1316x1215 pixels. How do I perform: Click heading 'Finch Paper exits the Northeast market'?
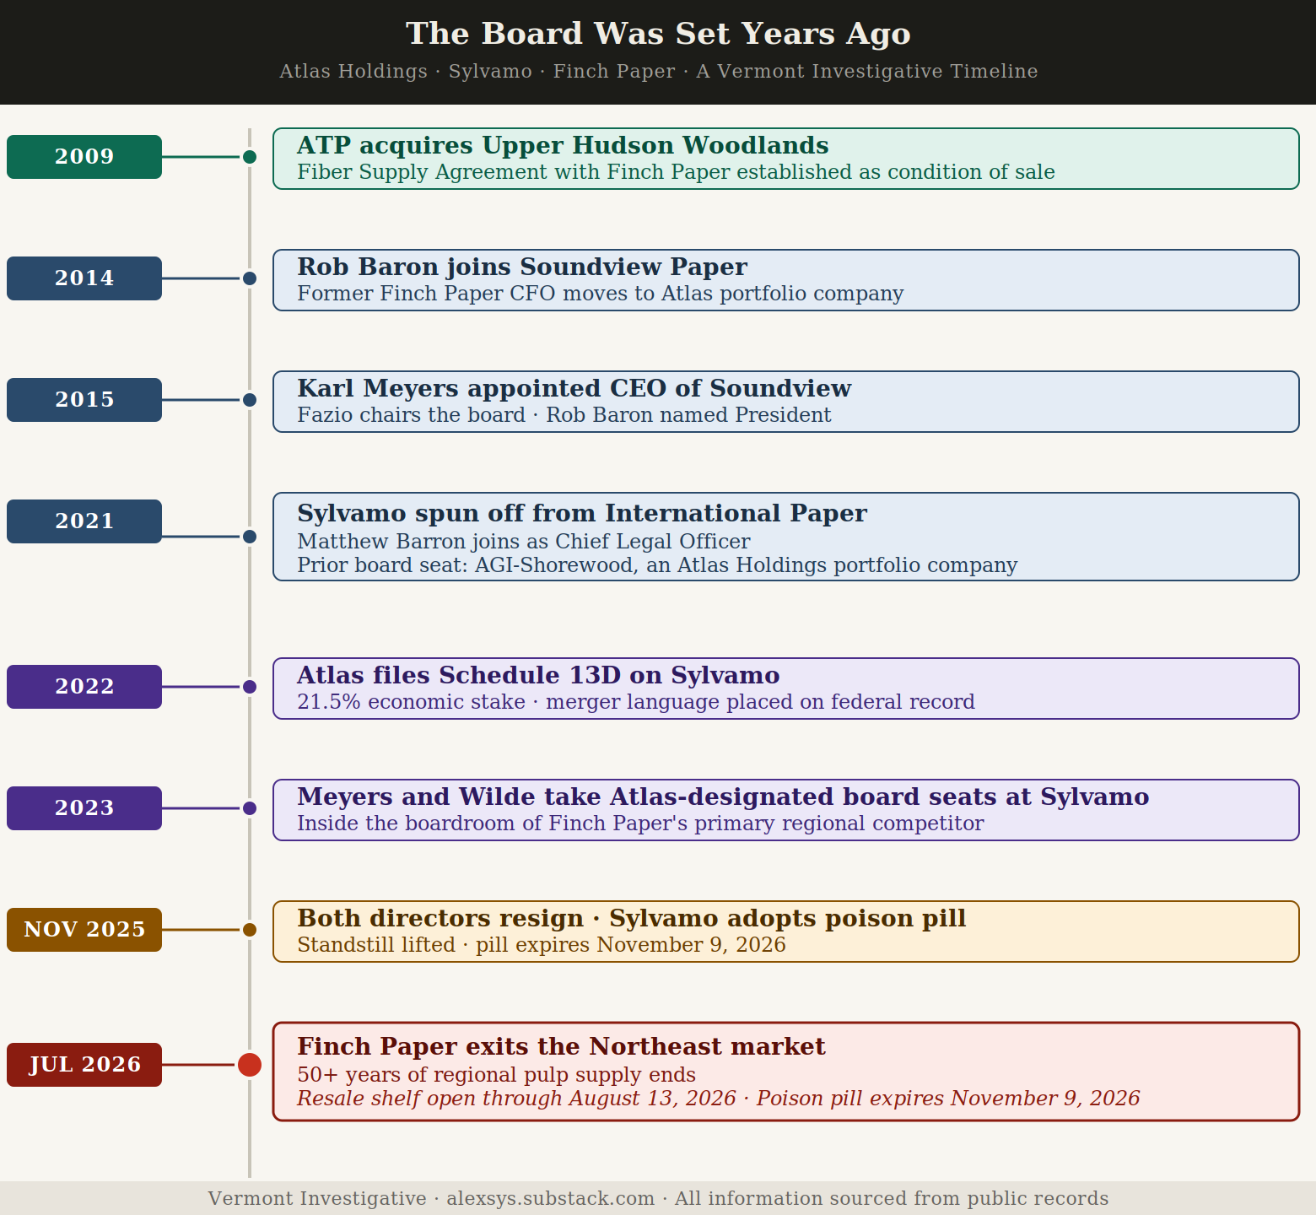pos(561,1047)
